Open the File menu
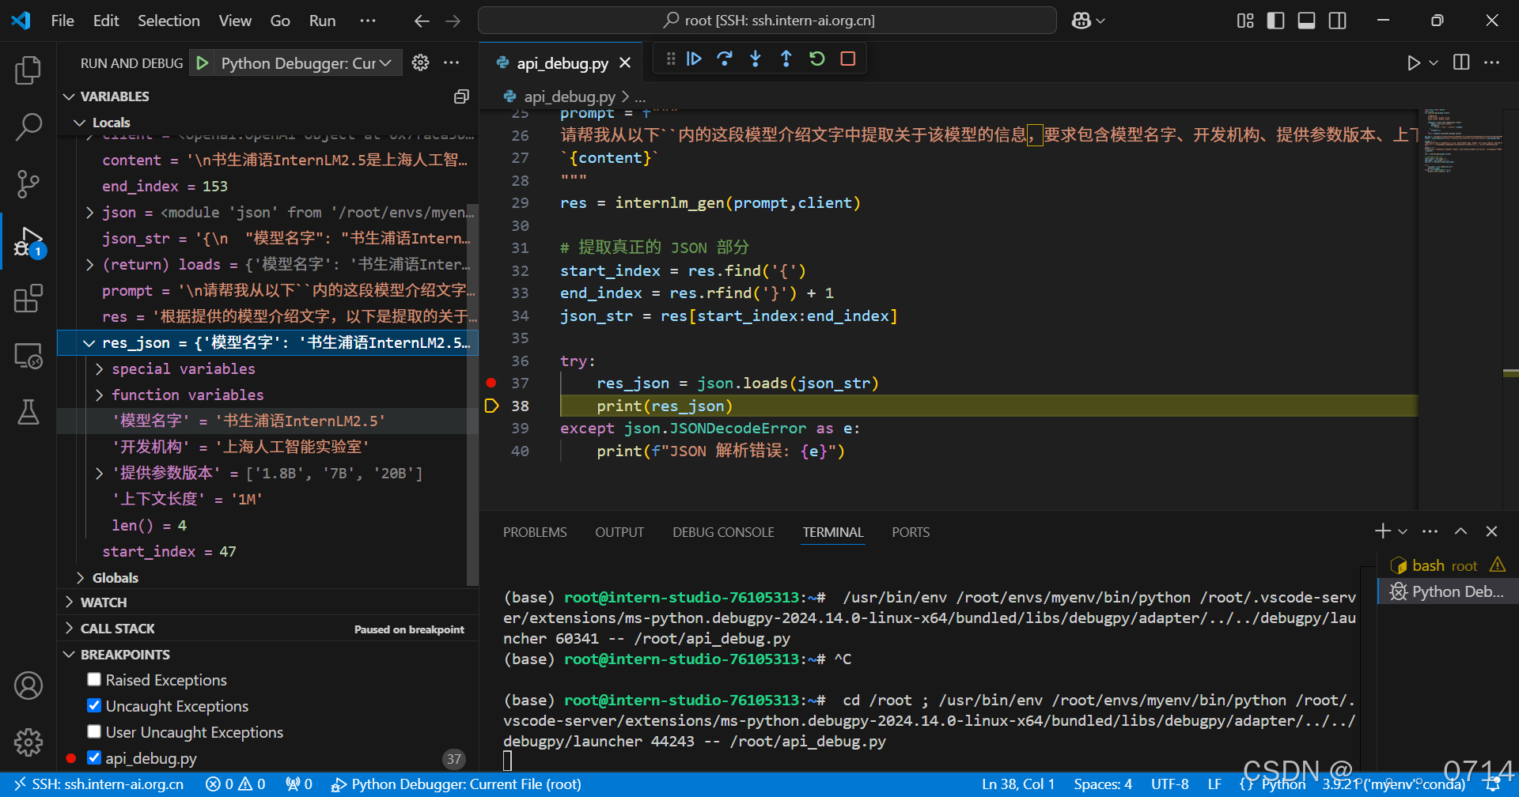Image resolution: width=1519 pixels, height=797 pixels. coord(63,21)
